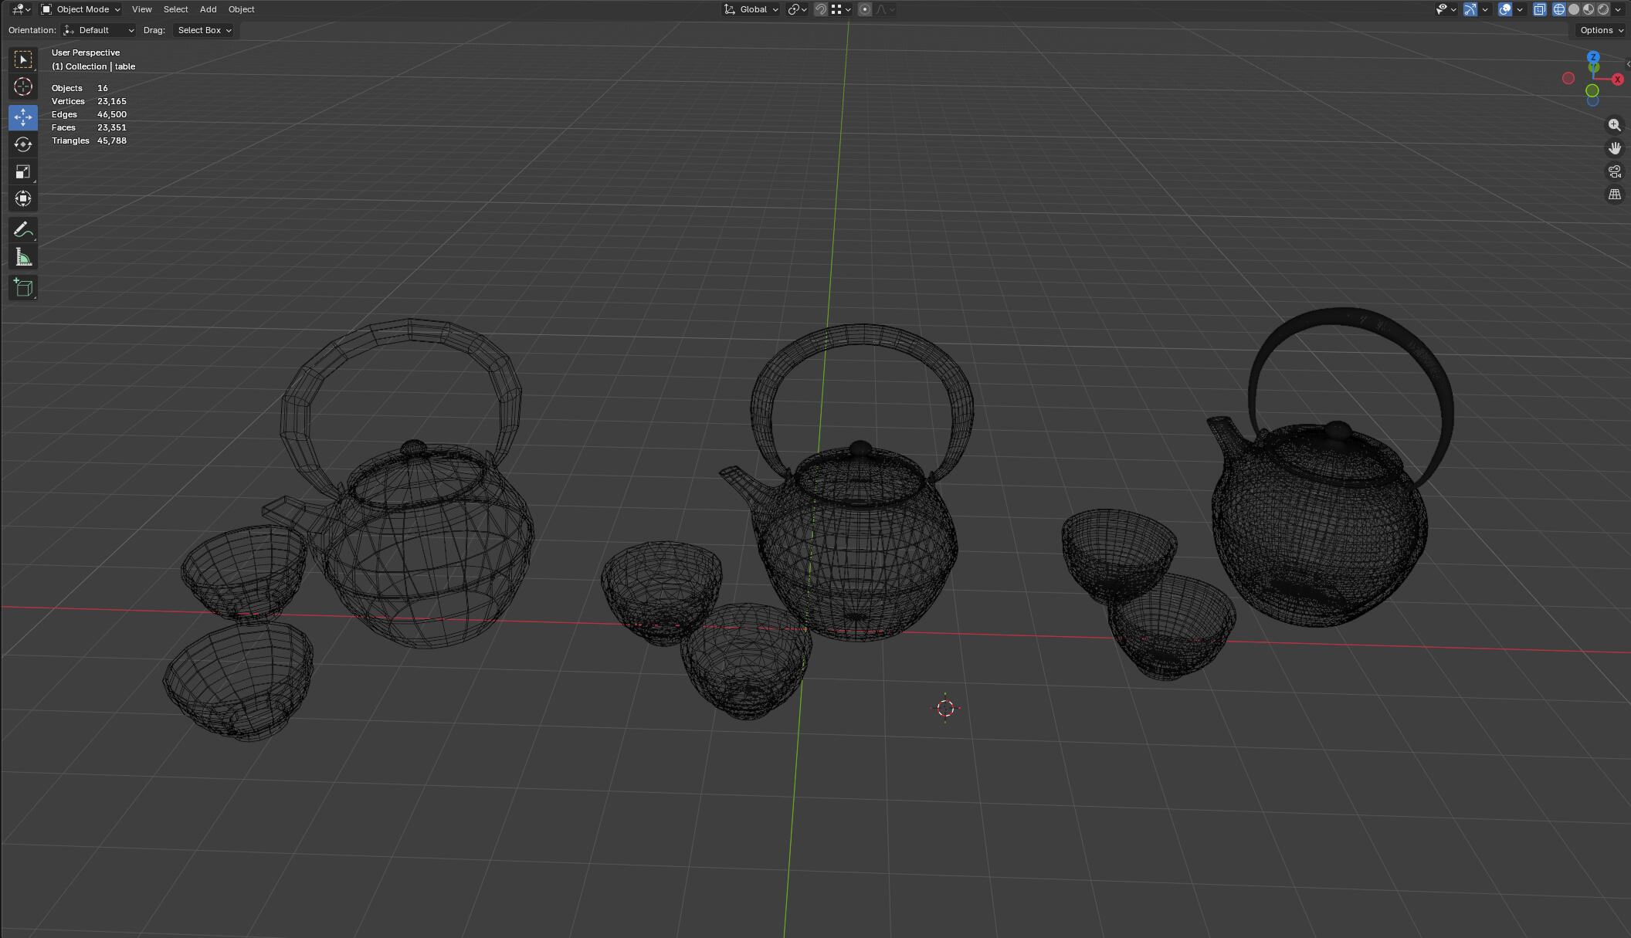Viewport: 1631px width, 938px height.
Task: Click the negative Y green gizmo circle
Action: (1592, 91)
